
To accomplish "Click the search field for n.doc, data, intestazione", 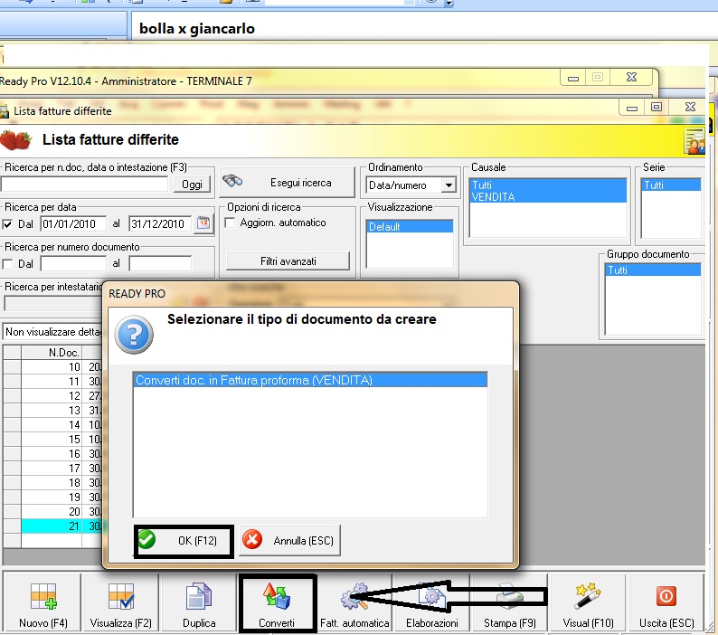I will (x=85, y=185).
